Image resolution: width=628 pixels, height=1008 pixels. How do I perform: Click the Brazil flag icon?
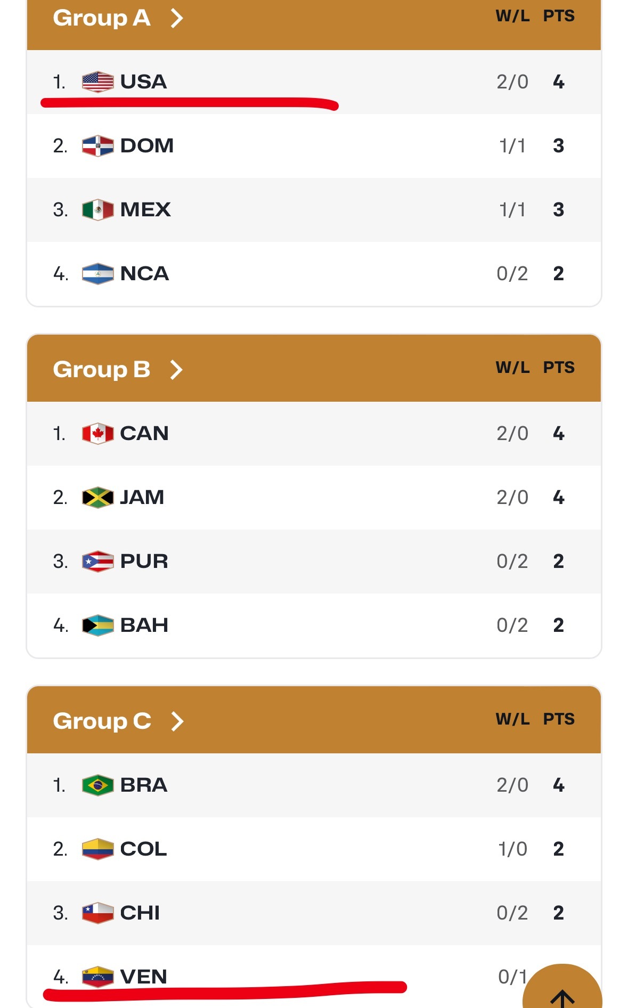tap(97, 785)
